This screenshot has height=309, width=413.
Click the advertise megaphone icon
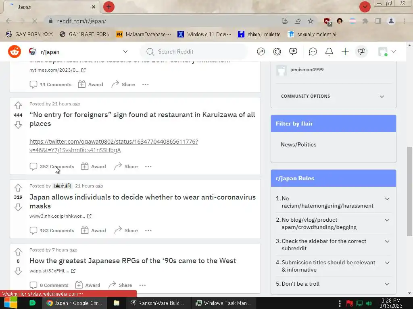(361, 51)
